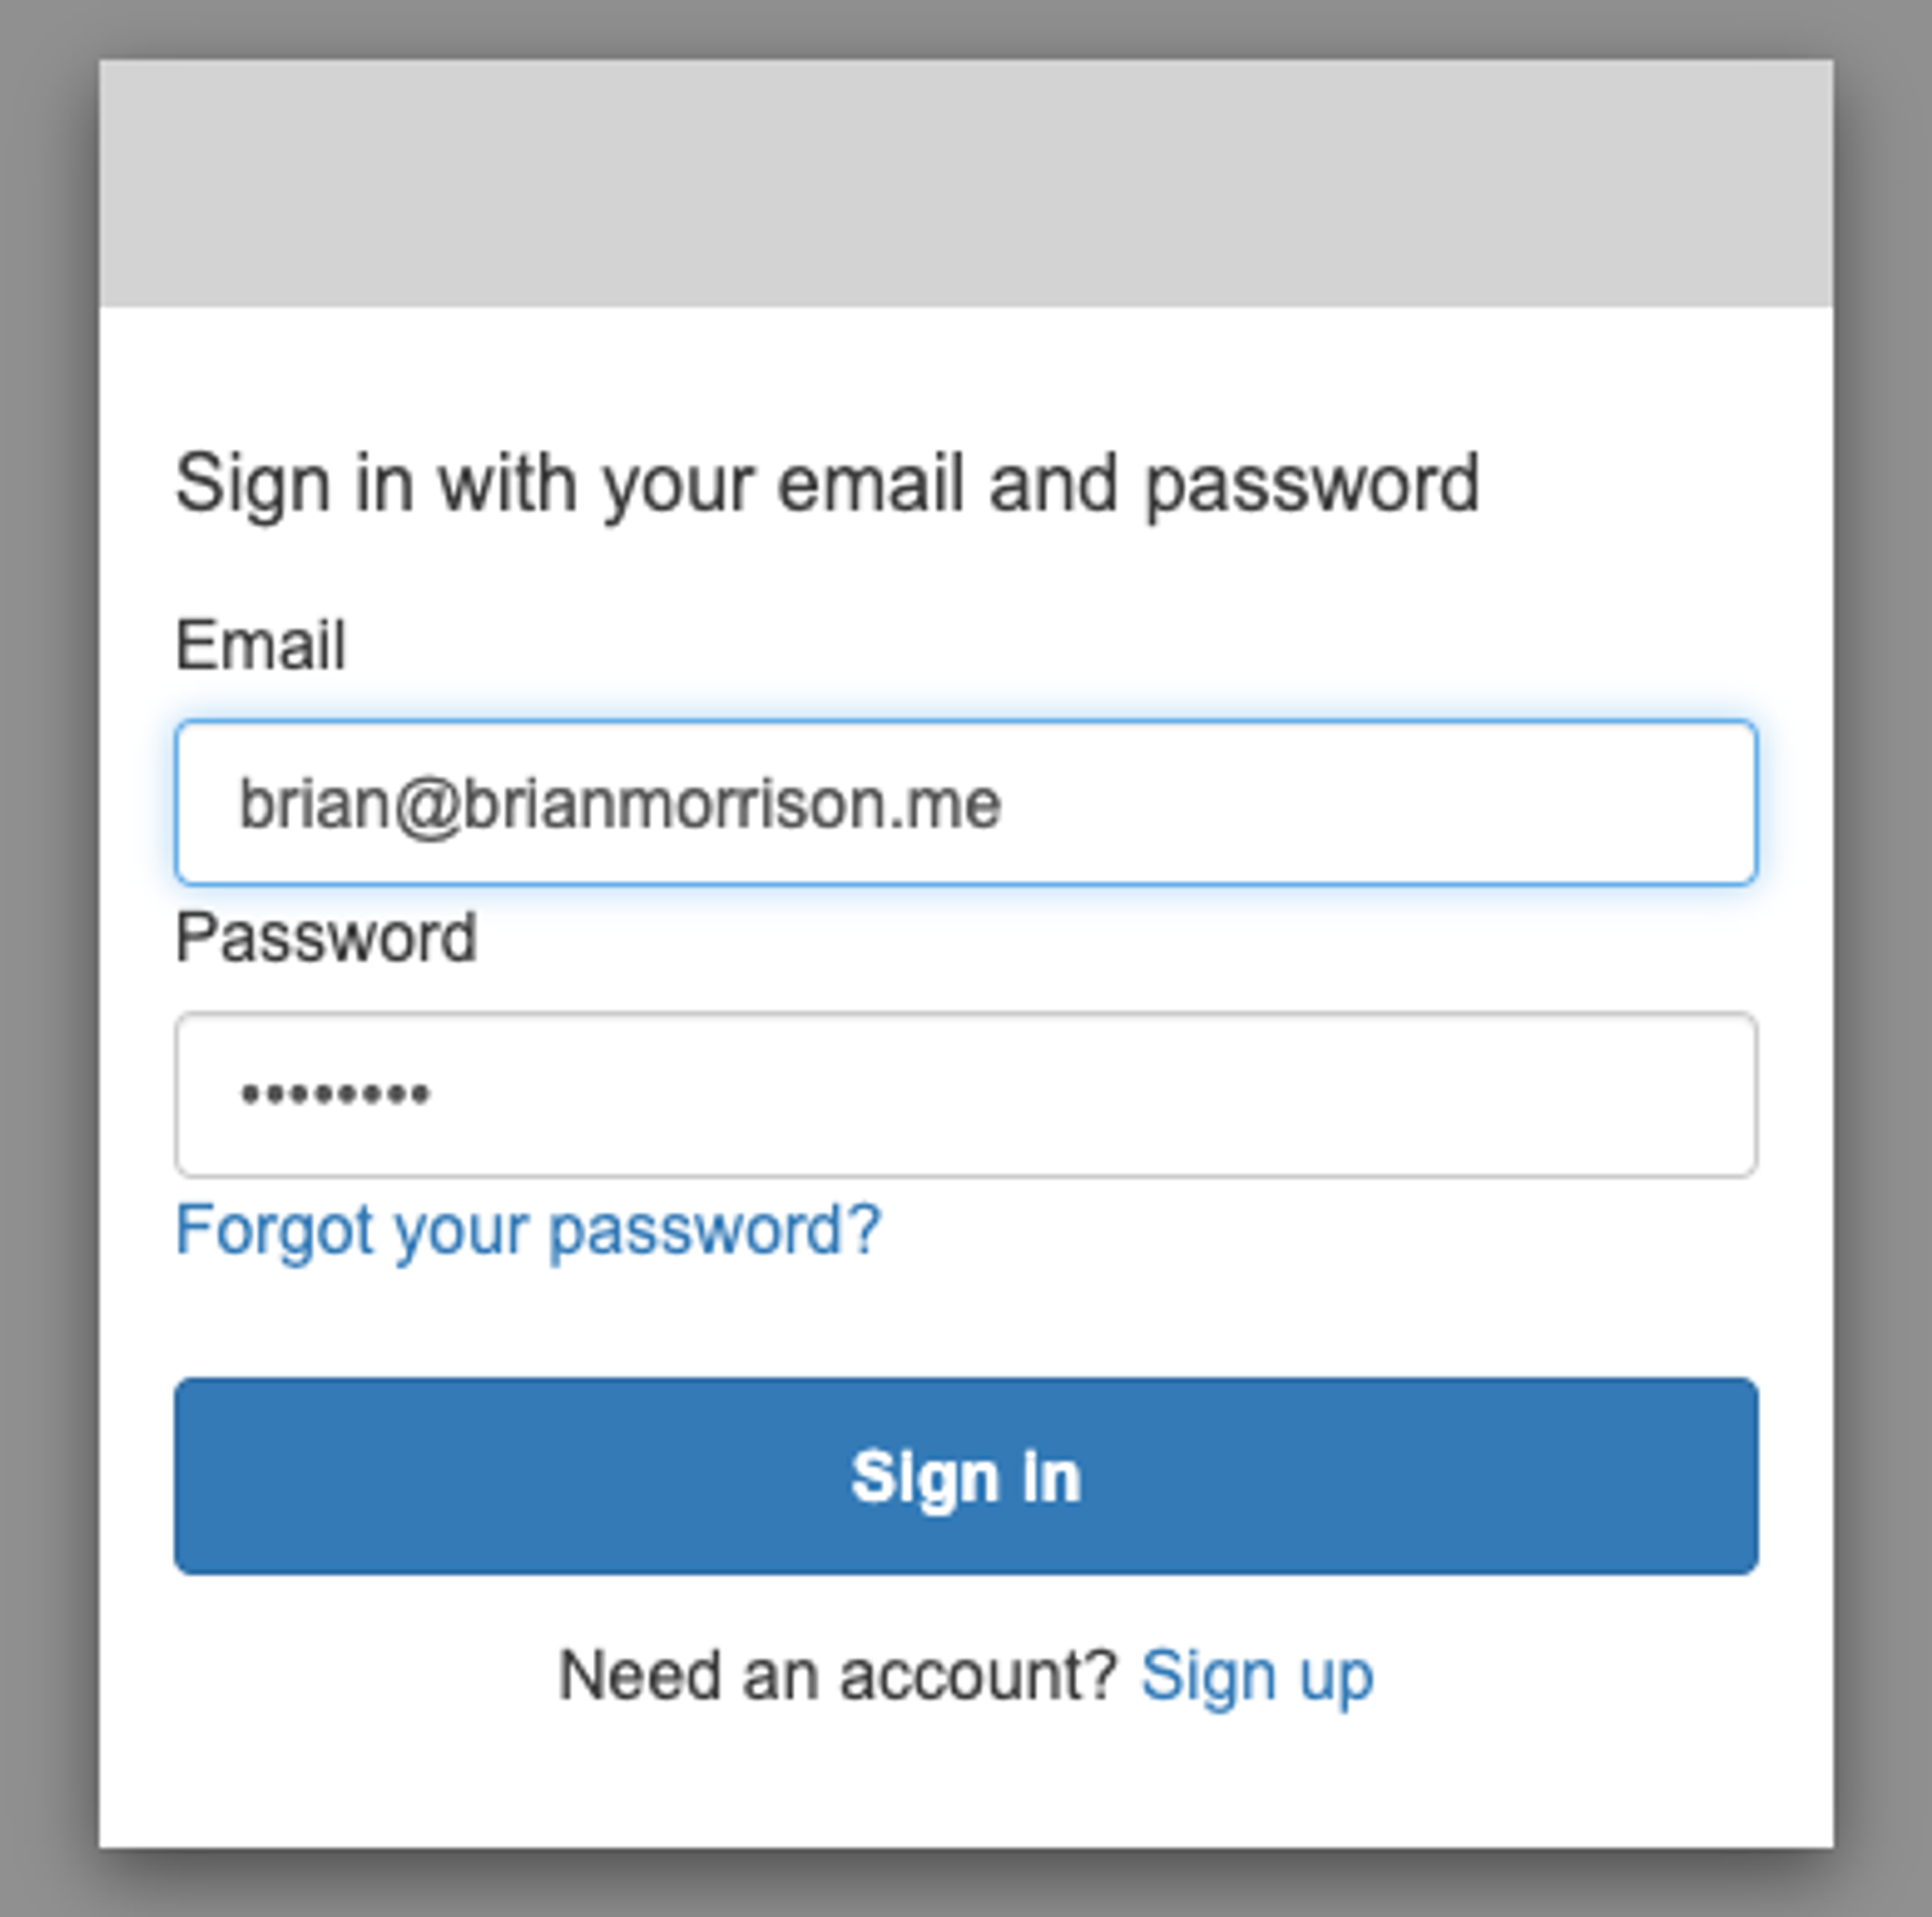
Task: Click the 'Sign in with your email and password' heading
Action: click(827, 485)
